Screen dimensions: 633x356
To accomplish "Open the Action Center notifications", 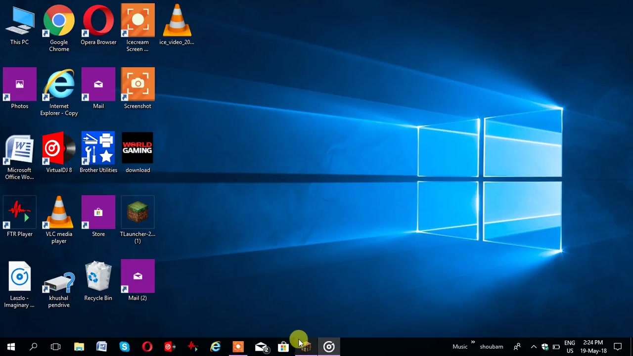I will click(x=618, y=347).
